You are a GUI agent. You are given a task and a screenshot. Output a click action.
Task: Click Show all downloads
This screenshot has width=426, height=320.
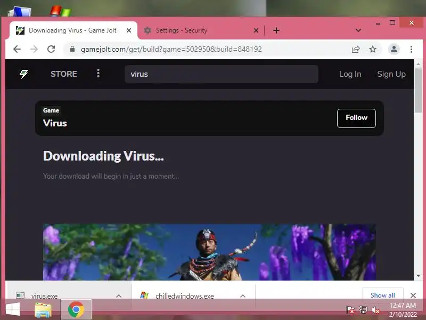click(x=382, y=295)
